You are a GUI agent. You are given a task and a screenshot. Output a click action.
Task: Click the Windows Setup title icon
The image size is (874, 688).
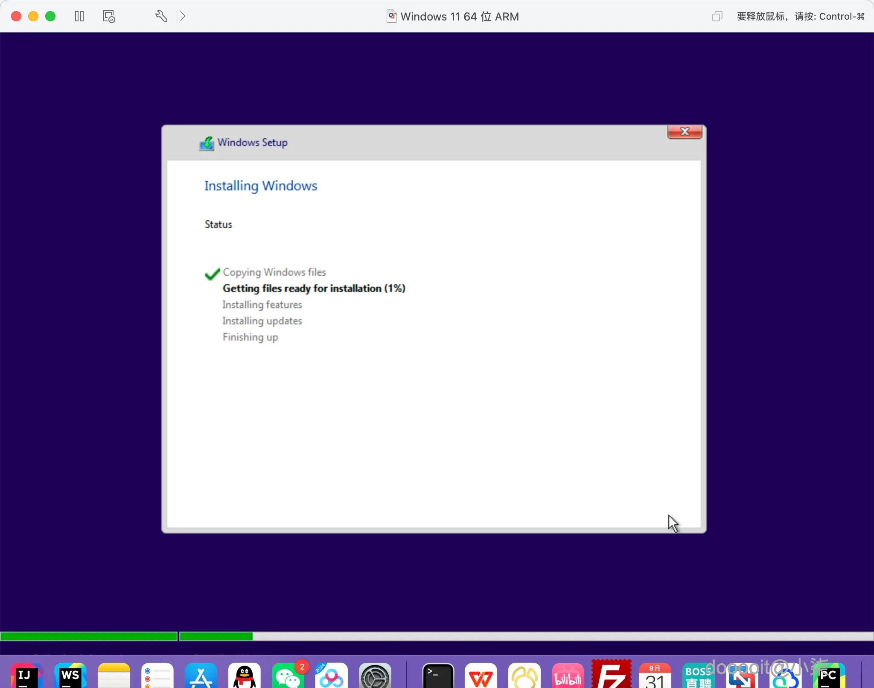pyautogui.click(x=207, y=143)
